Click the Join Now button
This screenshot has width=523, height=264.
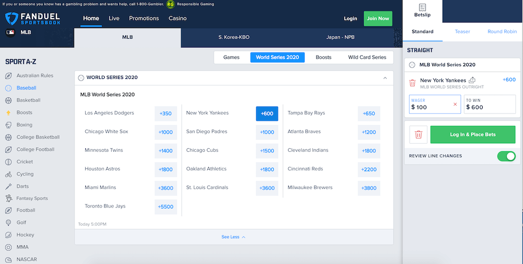[378, 19]
